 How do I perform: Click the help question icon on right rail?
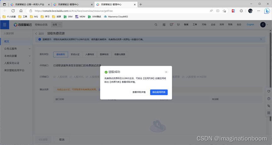coord(269,99)
